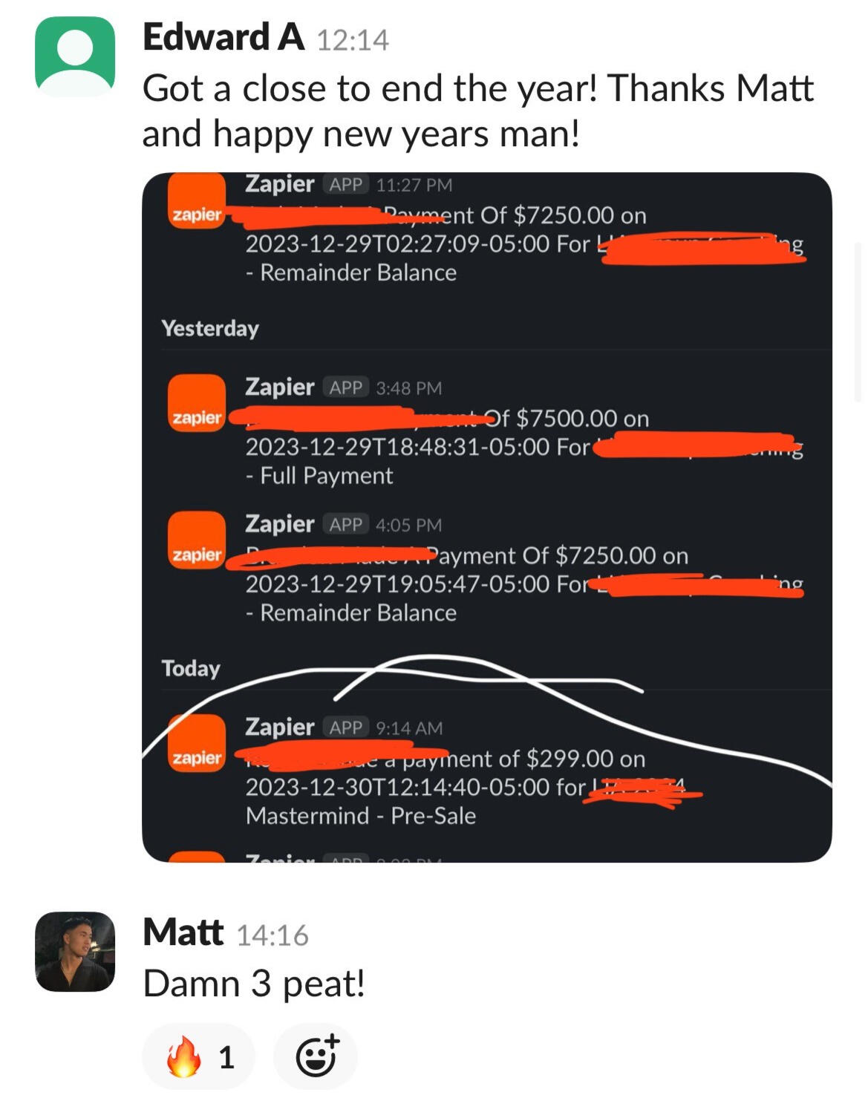
Task: Click the Zapier logo beside the 11:27 PM message
Action: (197, 200)
